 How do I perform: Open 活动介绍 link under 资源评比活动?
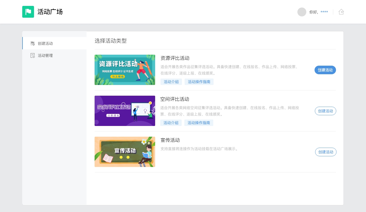171,82
